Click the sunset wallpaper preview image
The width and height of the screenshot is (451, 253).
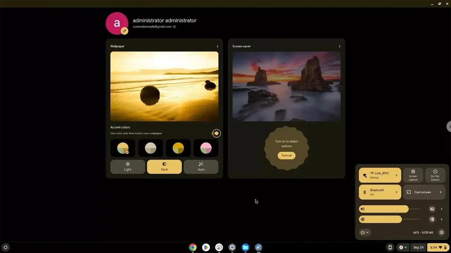[164, 86]
